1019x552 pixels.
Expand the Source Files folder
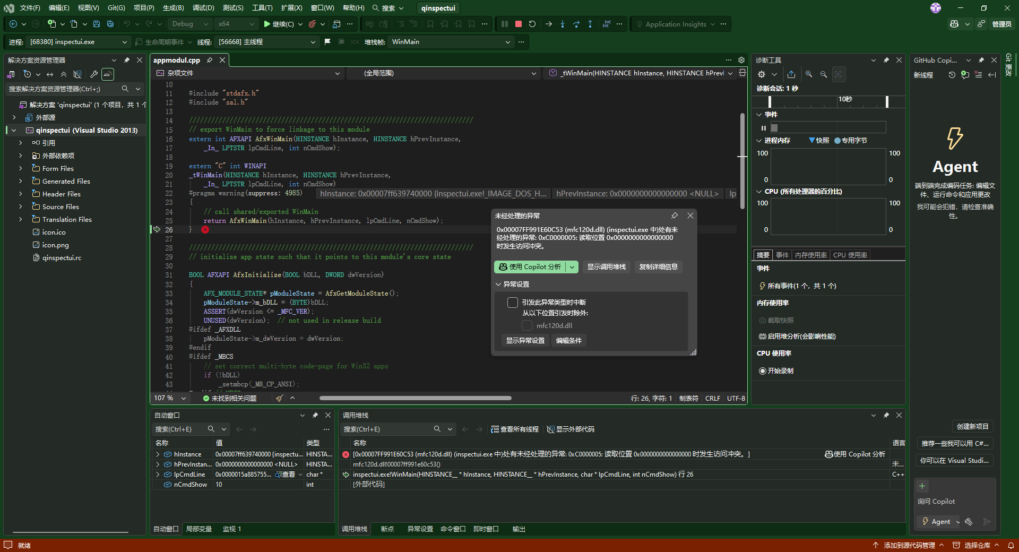coord(21,206)
